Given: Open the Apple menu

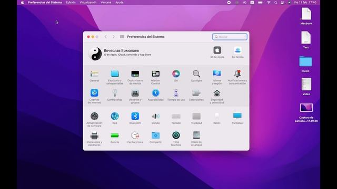Looking at the screenshot, I should [x=22, y=2].
